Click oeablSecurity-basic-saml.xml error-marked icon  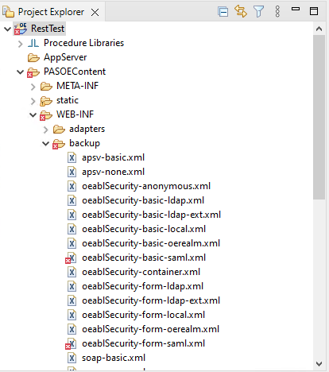[x=71, y=258]
